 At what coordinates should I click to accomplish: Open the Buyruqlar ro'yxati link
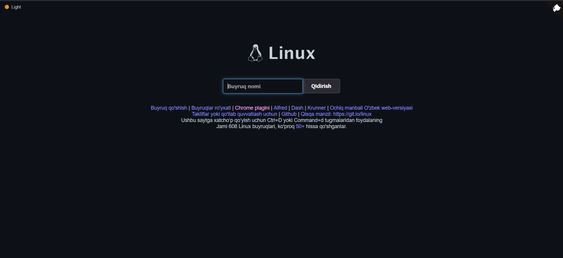coord(211,108)
